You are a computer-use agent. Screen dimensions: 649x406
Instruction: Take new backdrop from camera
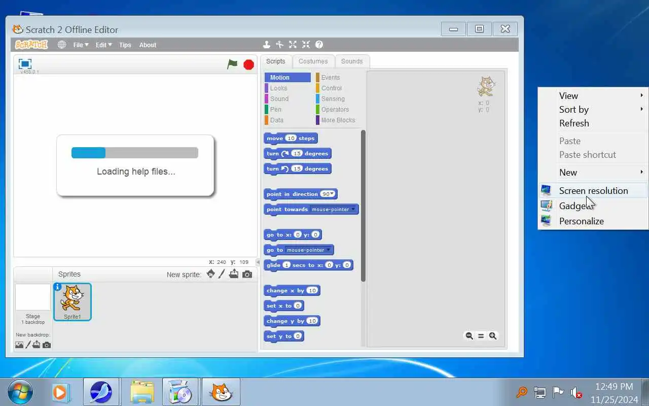point(47,345)
